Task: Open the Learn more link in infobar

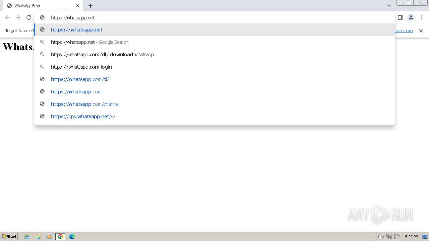Action: [404, 31]
